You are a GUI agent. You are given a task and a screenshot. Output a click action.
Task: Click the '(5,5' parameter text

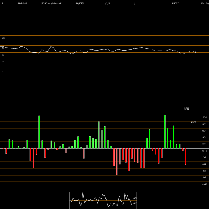pos(107,3)
